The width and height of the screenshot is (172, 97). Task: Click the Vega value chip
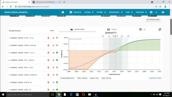click(x=106, y=78)
